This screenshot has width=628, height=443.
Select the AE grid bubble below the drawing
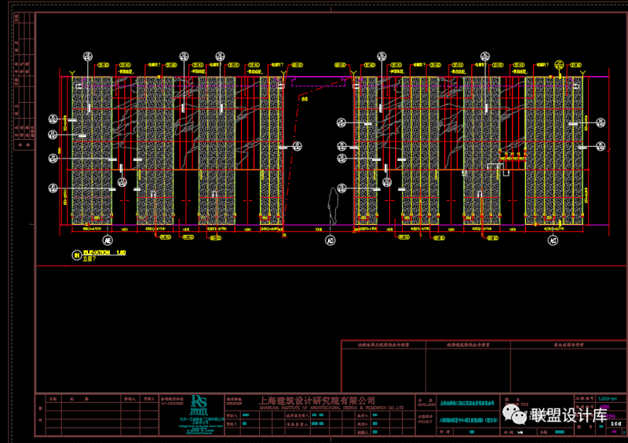click(109, 240)
